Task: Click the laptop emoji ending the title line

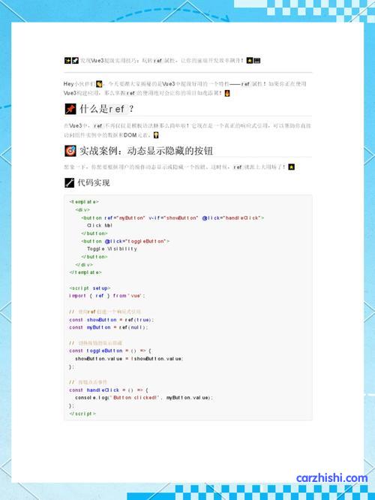Action: point(257,60)
